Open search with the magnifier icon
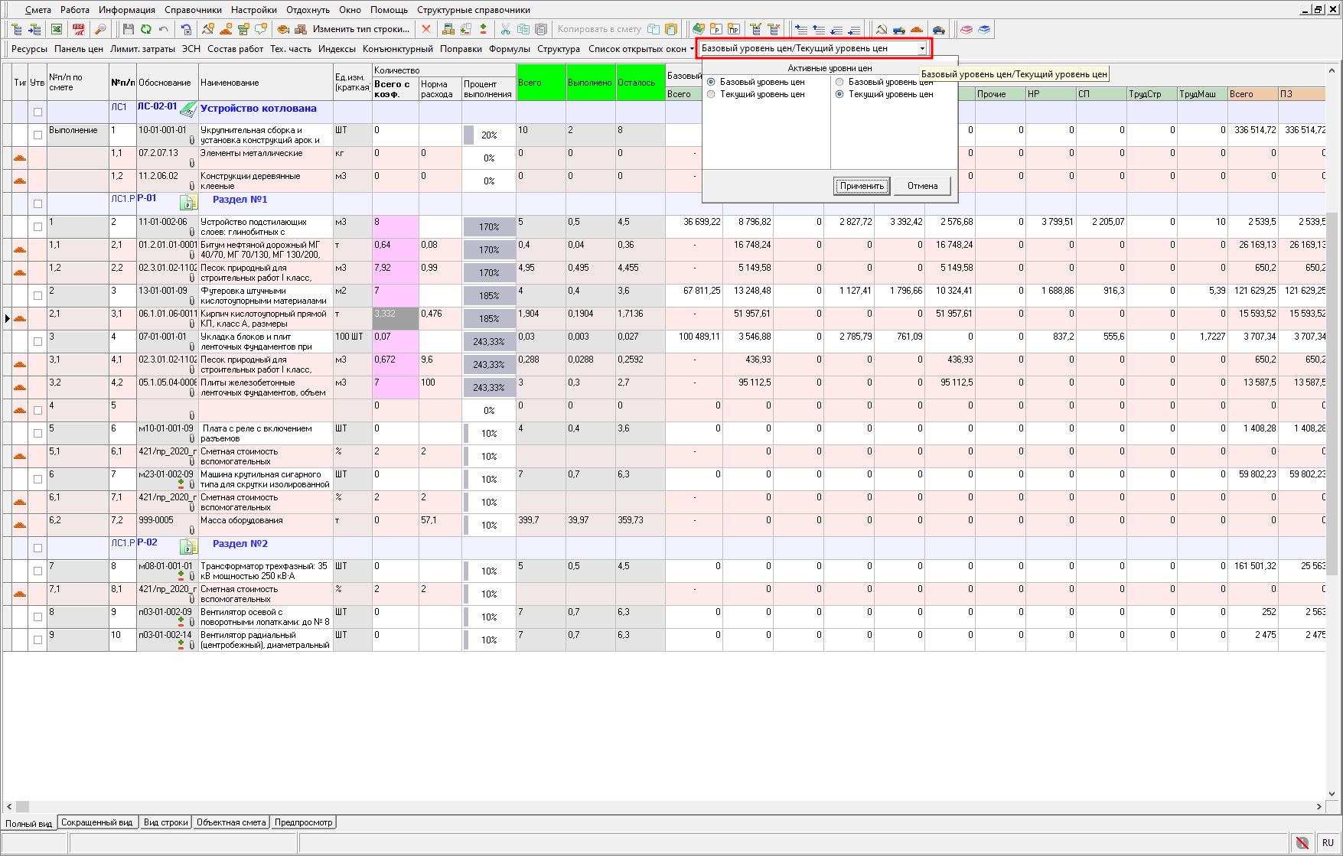This screenshot has width=1343, height=856. 100,29
